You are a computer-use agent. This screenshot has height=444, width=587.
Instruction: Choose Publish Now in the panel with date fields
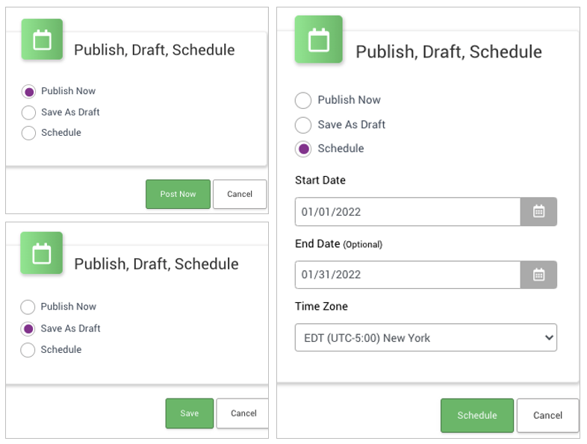[304, 101]
